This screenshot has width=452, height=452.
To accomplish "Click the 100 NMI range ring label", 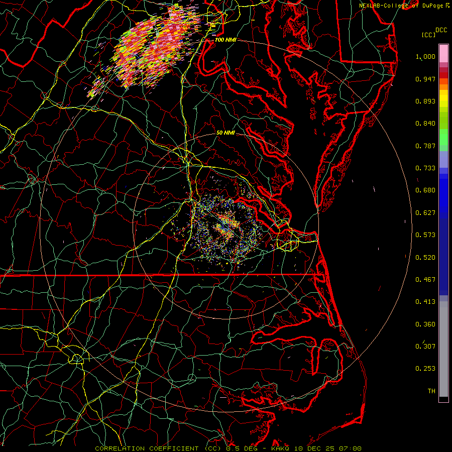I will 225,40.
